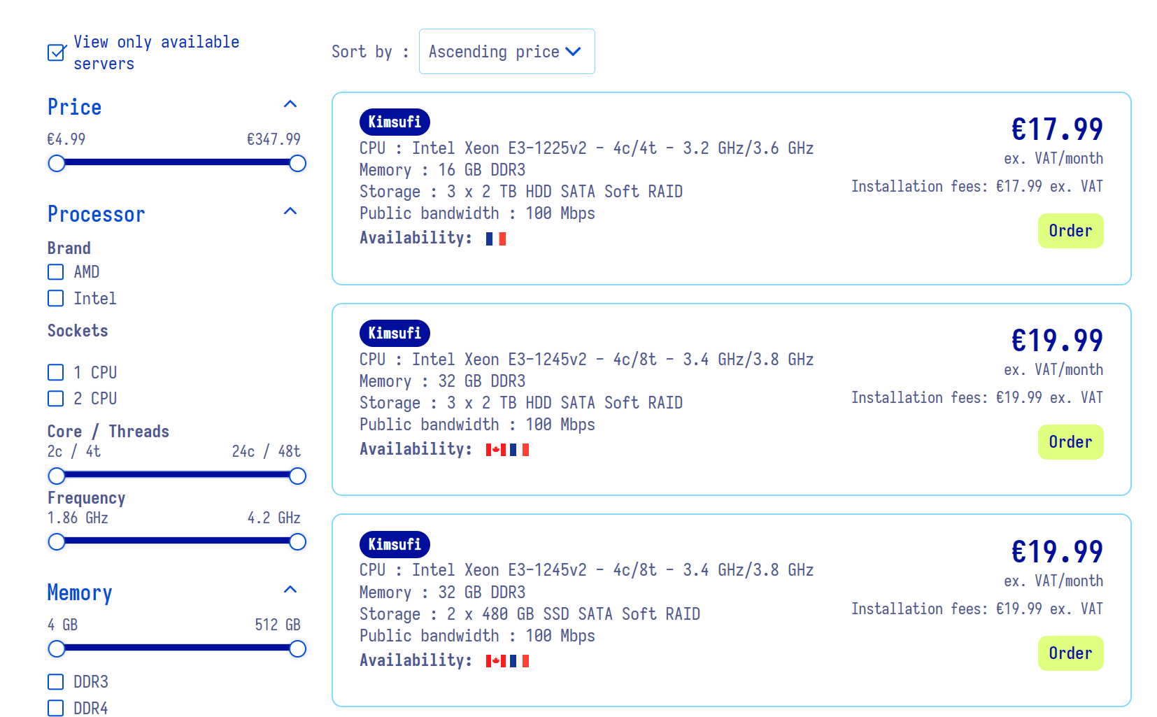Click the Kimsufi badge on the first server card
Image resolution: width=1157 pixels, height=717 pixels.
(395, 122)
